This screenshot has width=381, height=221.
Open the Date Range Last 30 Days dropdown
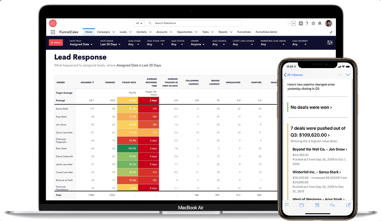coord(110,44)
